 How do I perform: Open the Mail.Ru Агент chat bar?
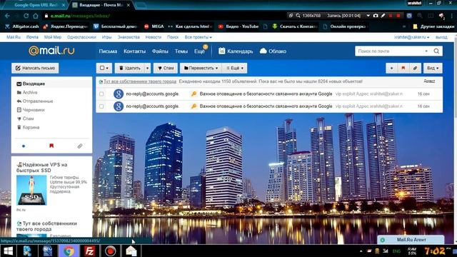pyautogui.click(x=411, y=240)
